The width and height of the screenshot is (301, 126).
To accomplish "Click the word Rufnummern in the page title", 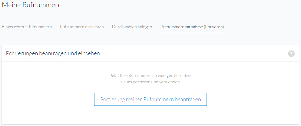I will click(x=42, y=5).
